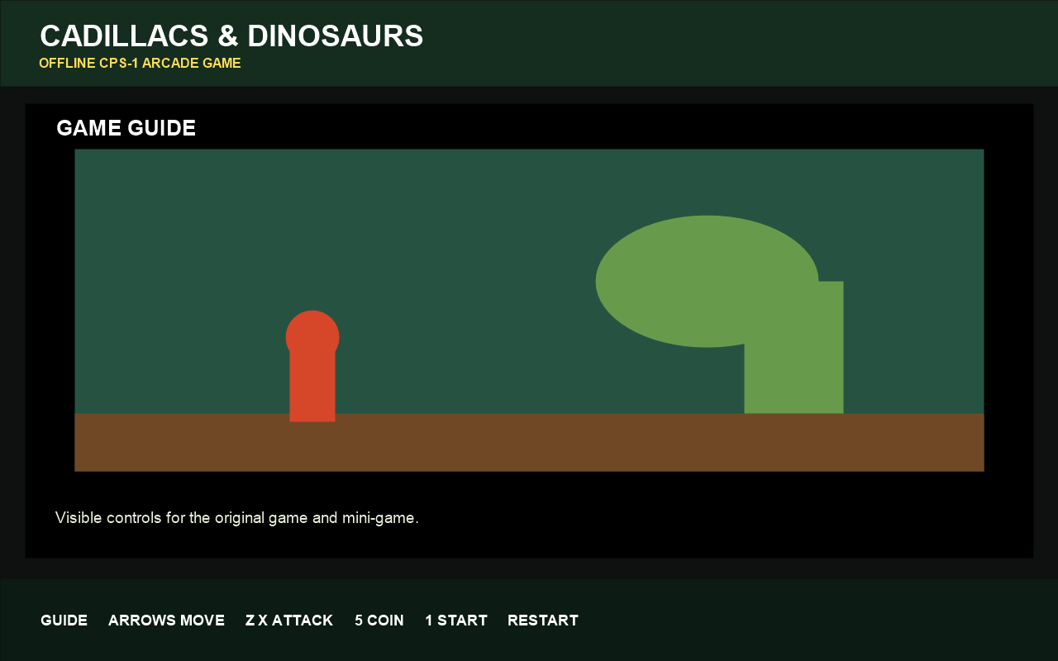The width and height of the screenshot is (1058, 661).
Task: Open the GUIDE option in bottom bar
Action: point(64,621)
